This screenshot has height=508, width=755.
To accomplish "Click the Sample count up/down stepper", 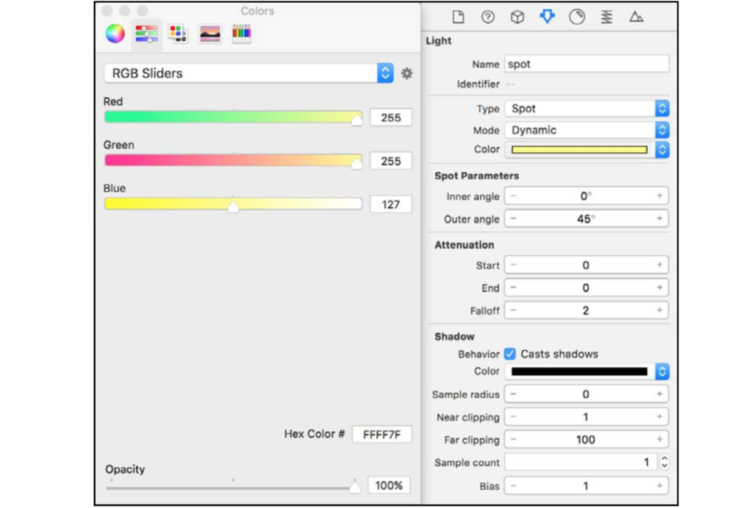I will pyautogui.click(x=664, y=462).
